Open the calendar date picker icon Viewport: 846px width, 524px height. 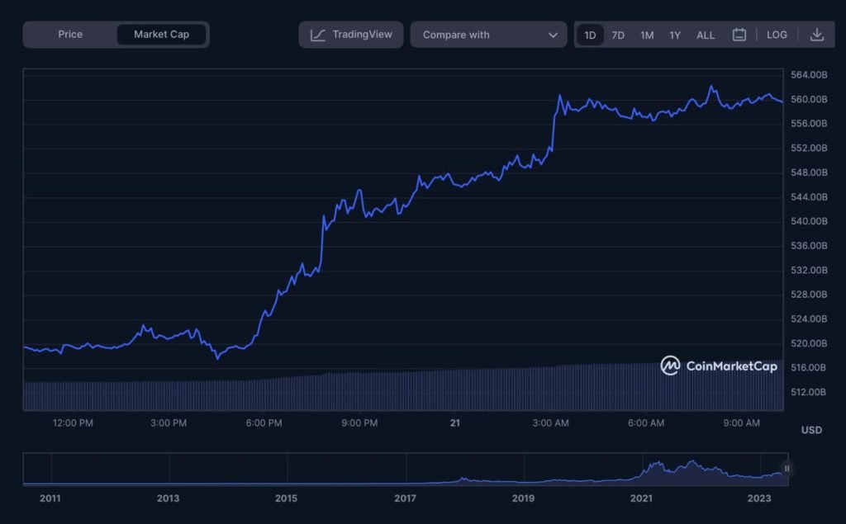tap(739, 35)
